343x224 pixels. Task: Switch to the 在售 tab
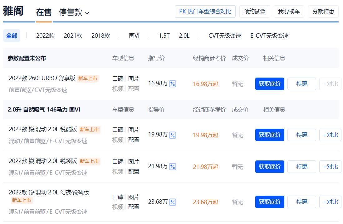click(44, 12)
